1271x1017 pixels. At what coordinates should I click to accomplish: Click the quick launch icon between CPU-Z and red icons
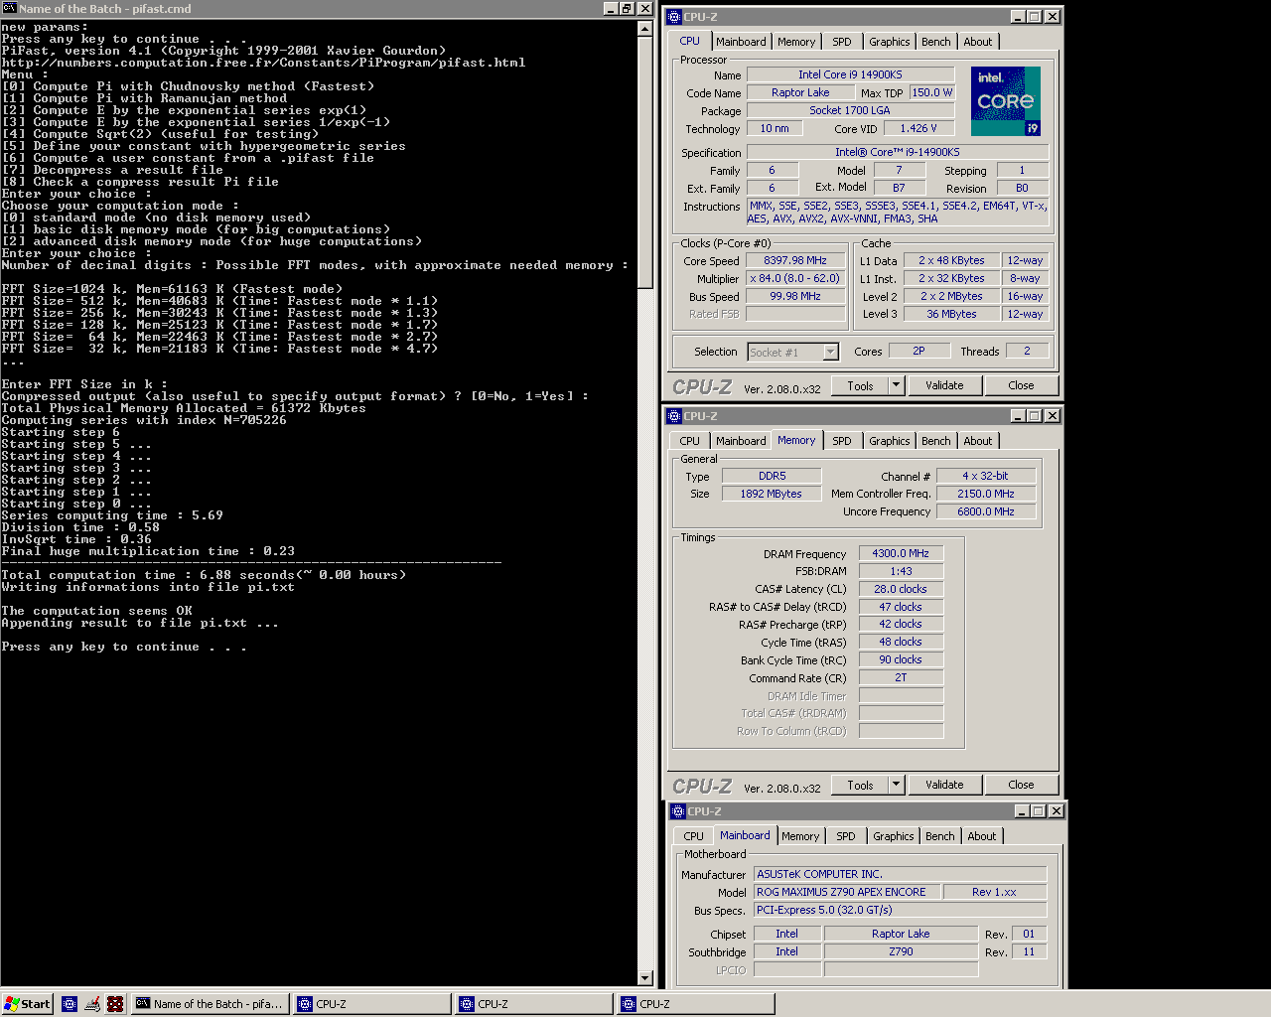(x=92, y=1004)
